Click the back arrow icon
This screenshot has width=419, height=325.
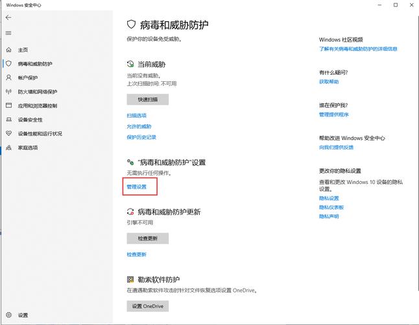[8, 18]
